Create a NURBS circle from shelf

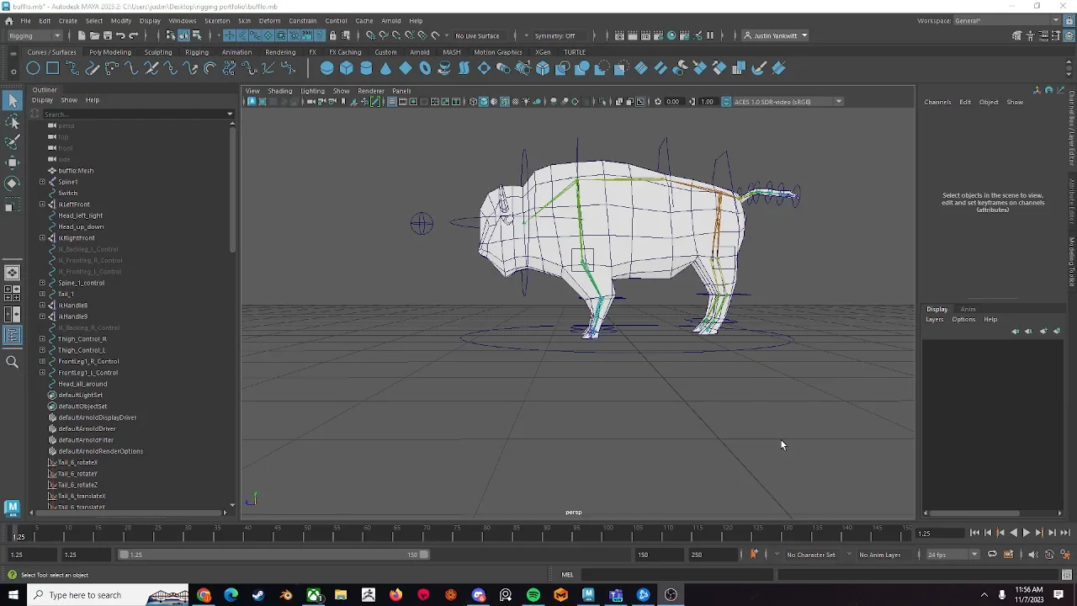(x=33, y=68)
